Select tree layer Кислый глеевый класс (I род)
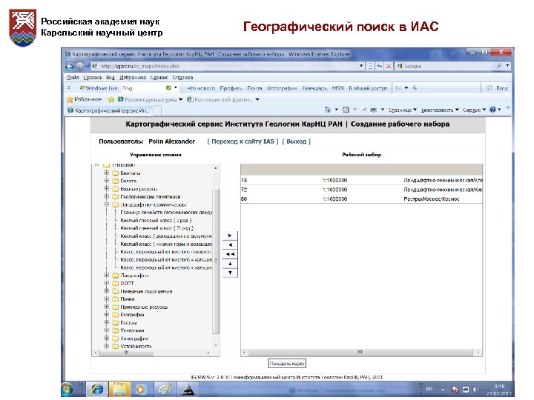Viewport: 534px width, 400px height. (x=156, y=221)
